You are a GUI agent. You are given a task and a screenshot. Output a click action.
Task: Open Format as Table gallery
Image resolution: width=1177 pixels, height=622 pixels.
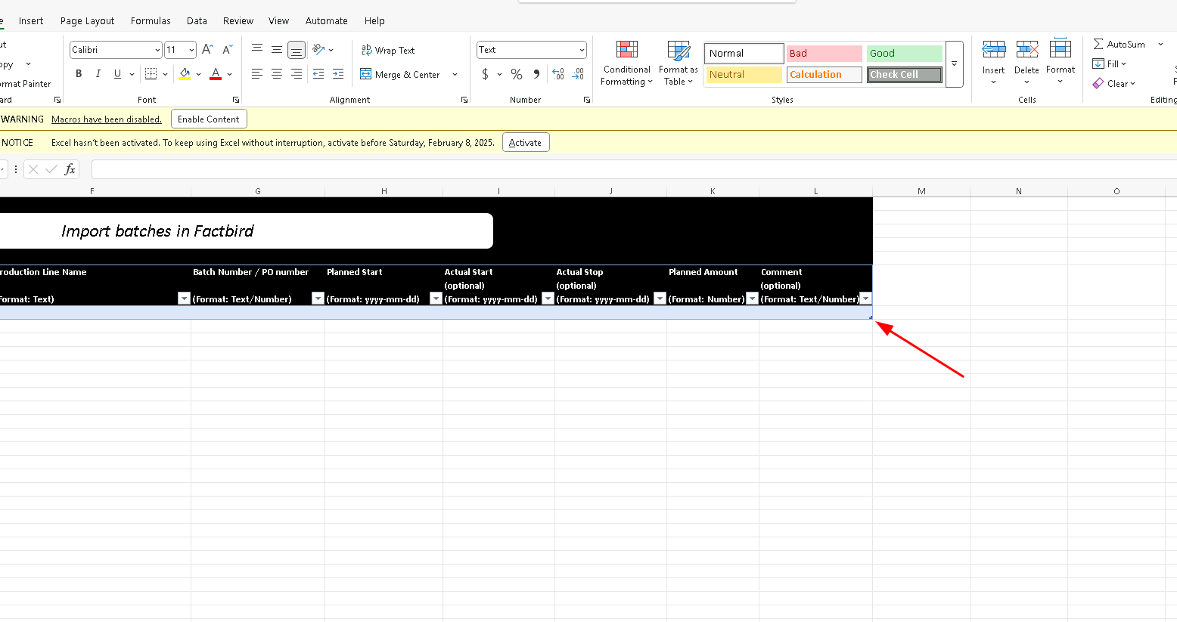(x=679, y=63)
